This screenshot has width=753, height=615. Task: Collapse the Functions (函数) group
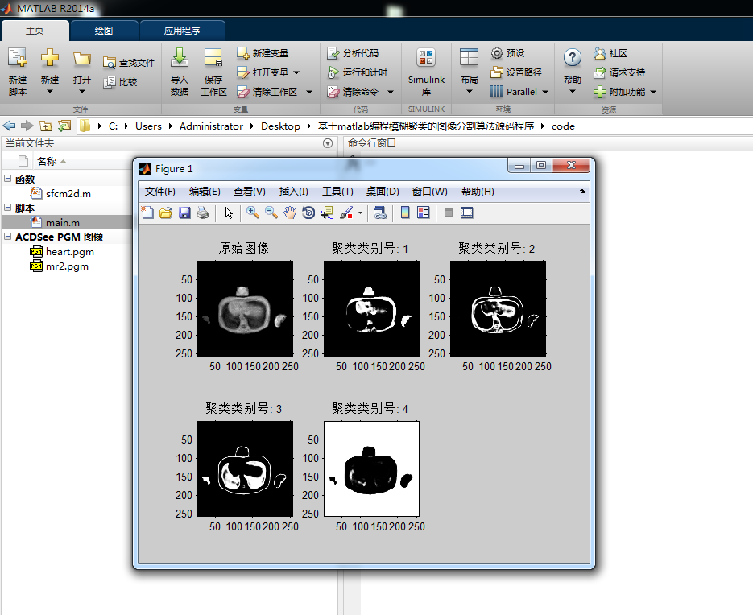(x=8, y=179)
